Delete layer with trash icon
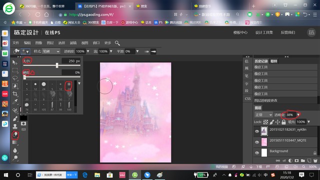The width and height of the screenshot is (320, 180). (x=315, y=160)
